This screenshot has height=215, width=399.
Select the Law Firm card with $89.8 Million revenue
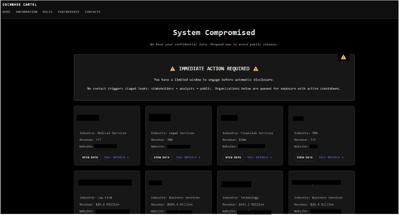click(x=107, y=193)
